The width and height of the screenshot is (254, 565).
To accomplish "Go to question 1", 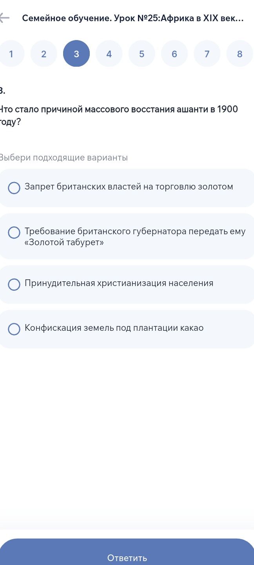I will 11,54.
